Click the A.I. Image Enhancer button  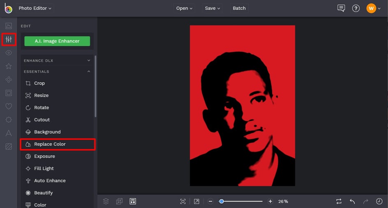[x=57, y=41]
